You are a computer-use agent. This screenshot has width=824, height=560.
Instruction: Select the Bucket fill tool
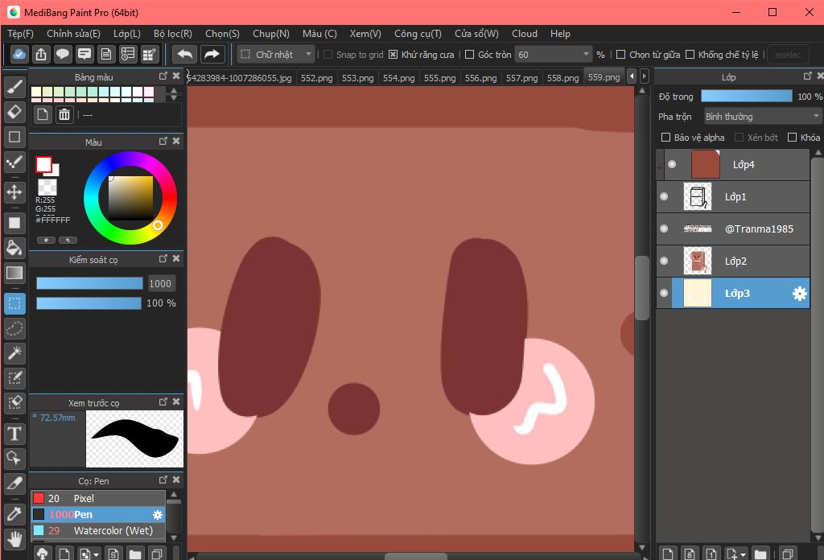point(14,248)
